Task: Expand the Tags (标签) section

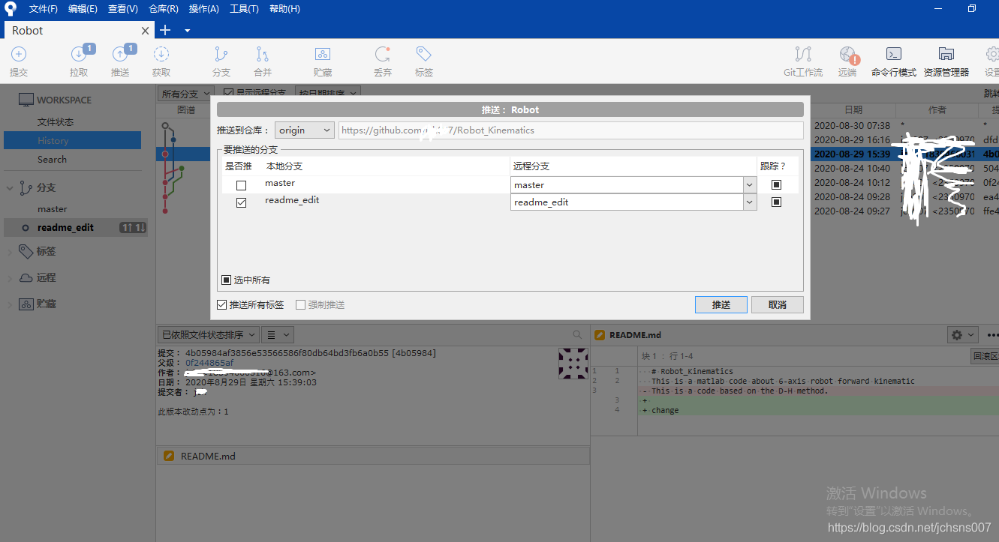Action: click(x=10, y=252)
